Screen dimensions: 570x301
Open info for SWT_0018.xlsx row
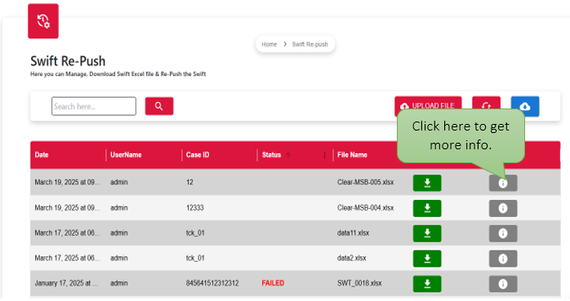click(x=503, y=284)
